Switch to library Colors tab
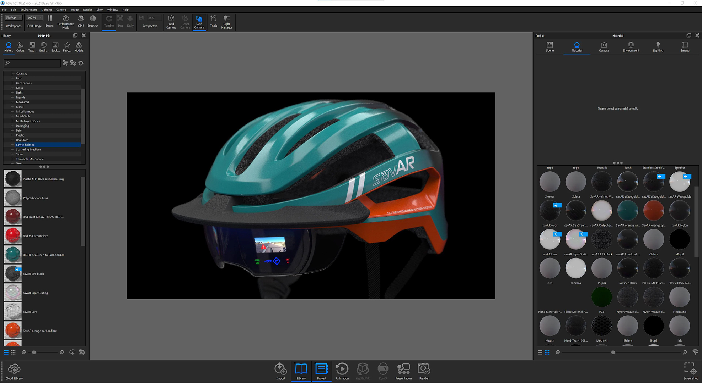 coord(20,47)
